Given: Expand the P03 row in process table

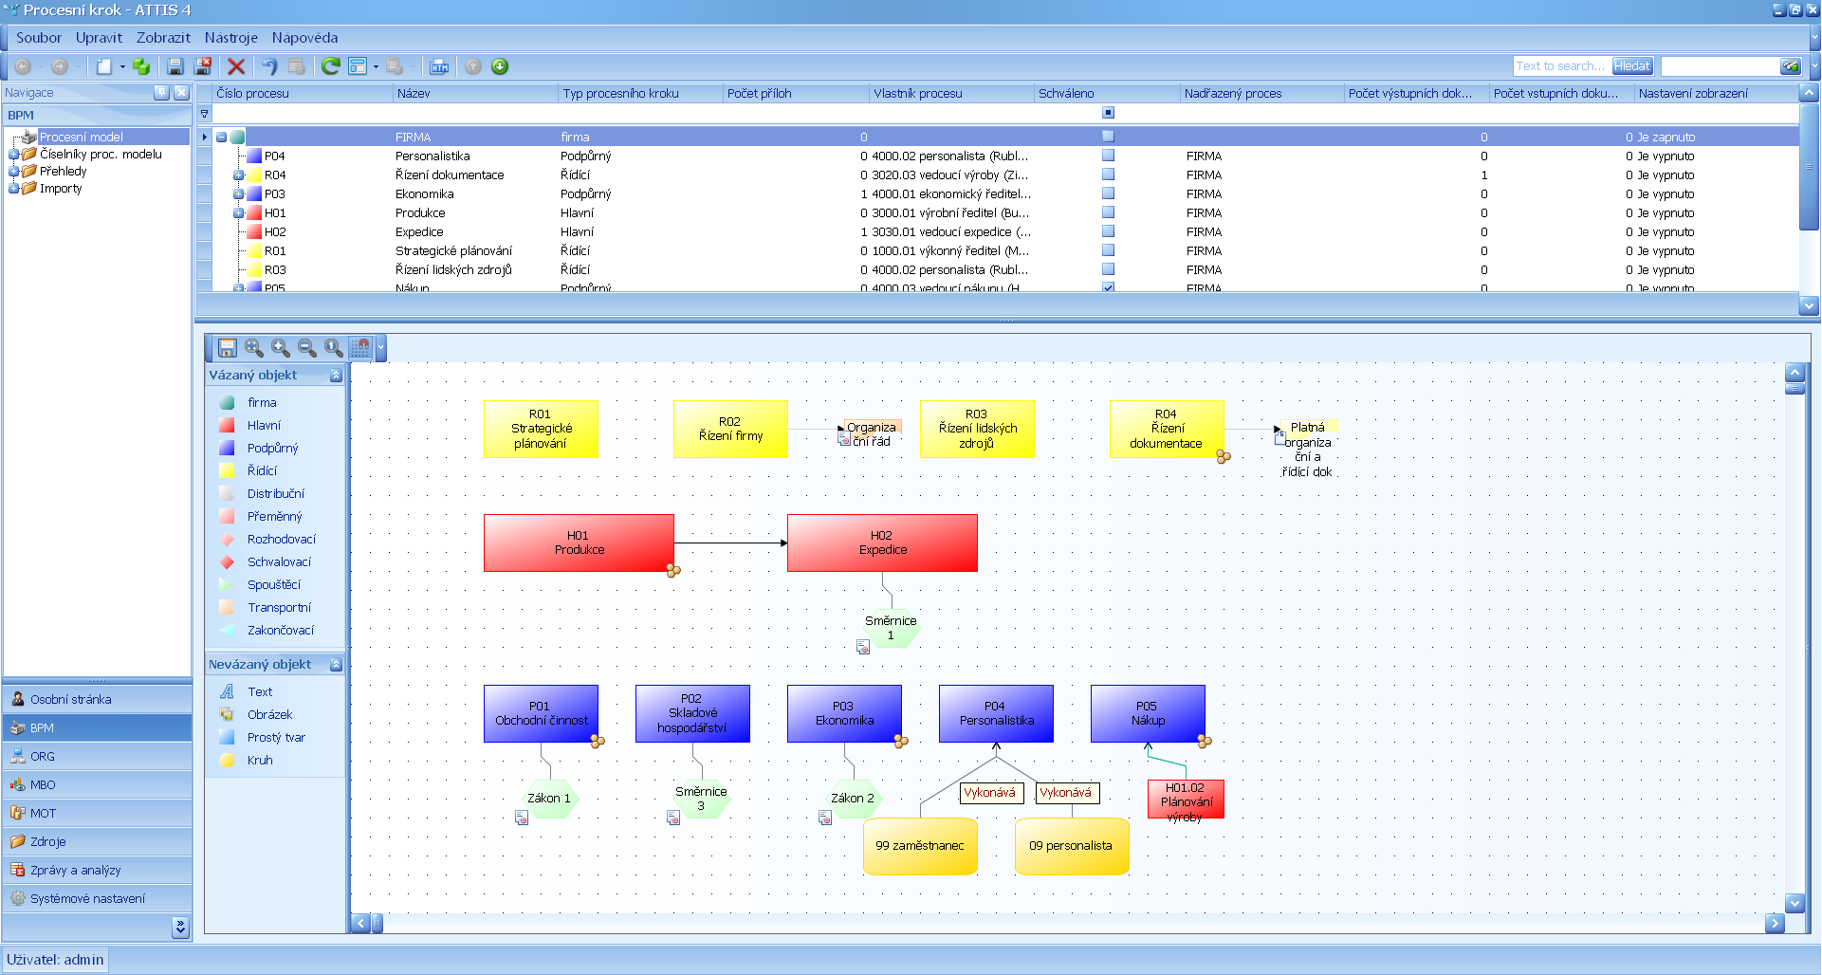Looking at the screenshot, I should pyautogui.click(x=239, y=193).
